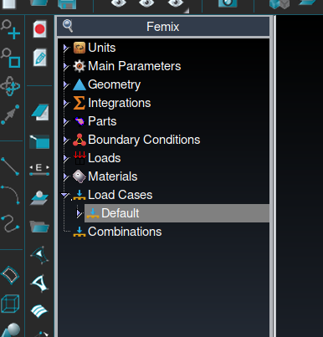
Task: Click the red arrows Loads icon
Action: click(x=79, y=158)
